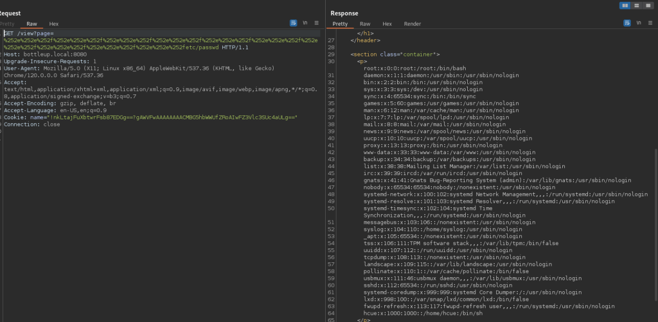This screenshot has width=658, height=322.
Task: Open Response panel options menu
Action: click(652, 23)
